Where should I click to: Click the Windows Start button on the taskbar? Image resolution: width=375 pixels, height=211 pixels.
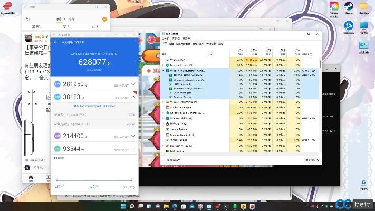(123, 206)
